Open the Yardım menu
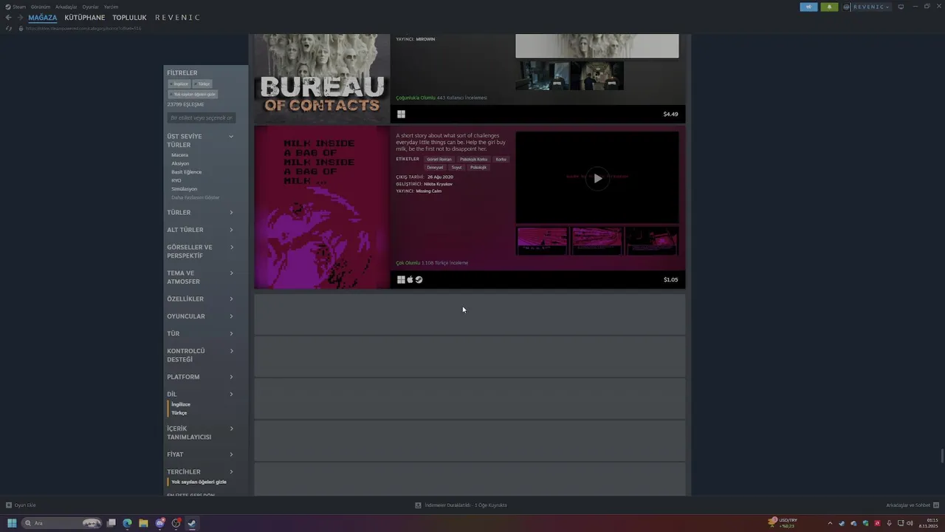The width and height of the screenshot is (945, 532). tap(111, 7)
